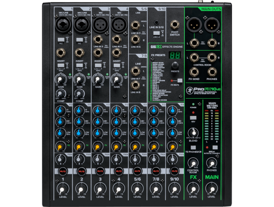Click Control Room left output jack

point(194,58)
